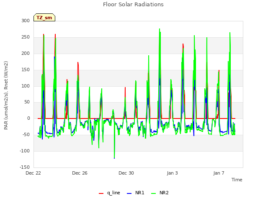Image resolution: width=268 pixels, height=201 pixels.
Task: Click the Jan 3 x-axis label
Action: pyautogui.click(x=172, y=173)
